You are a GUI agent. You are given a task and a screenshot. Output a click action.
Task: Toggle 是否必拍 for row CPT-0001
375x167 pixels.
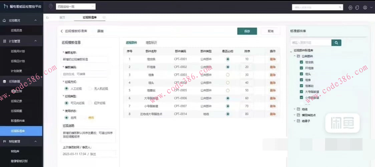click(228, 59)
